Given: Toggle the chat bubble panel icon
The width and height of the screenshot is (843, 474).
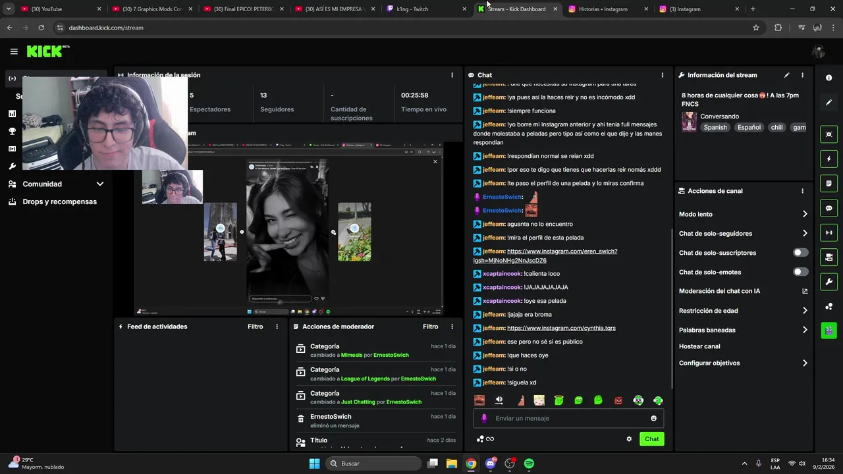Looking at the screenshot, I should [x=829, y=208].
